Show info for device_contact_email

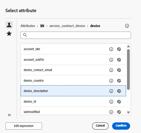click(111, 70)
